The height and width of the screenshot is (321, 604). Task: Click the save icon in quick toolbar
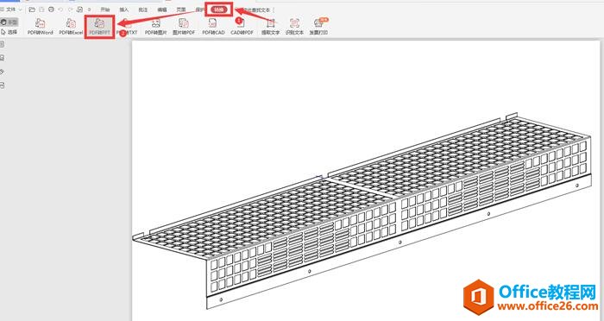[41, 9]
